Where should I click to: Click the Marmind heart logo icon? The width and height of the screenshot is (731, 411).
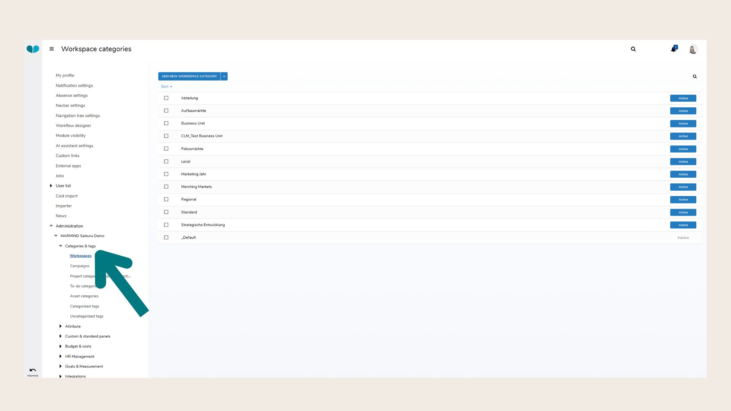tap(33, 49)
